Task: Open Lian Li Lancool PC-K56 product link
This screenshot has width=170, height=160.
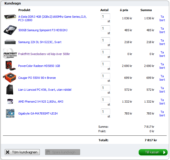Action: click(x=45, y=90)
